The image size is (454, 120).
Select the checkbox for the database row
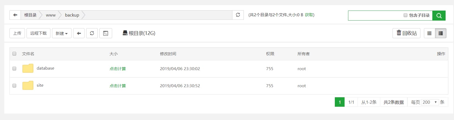14,69
